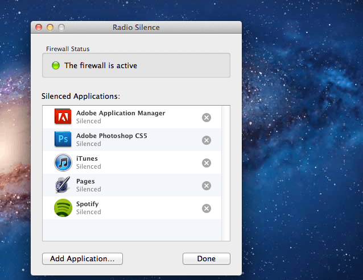The width and height of the screenshot is (363, 280).
Task: Select the Spotify name text
Action: point(87,204)
